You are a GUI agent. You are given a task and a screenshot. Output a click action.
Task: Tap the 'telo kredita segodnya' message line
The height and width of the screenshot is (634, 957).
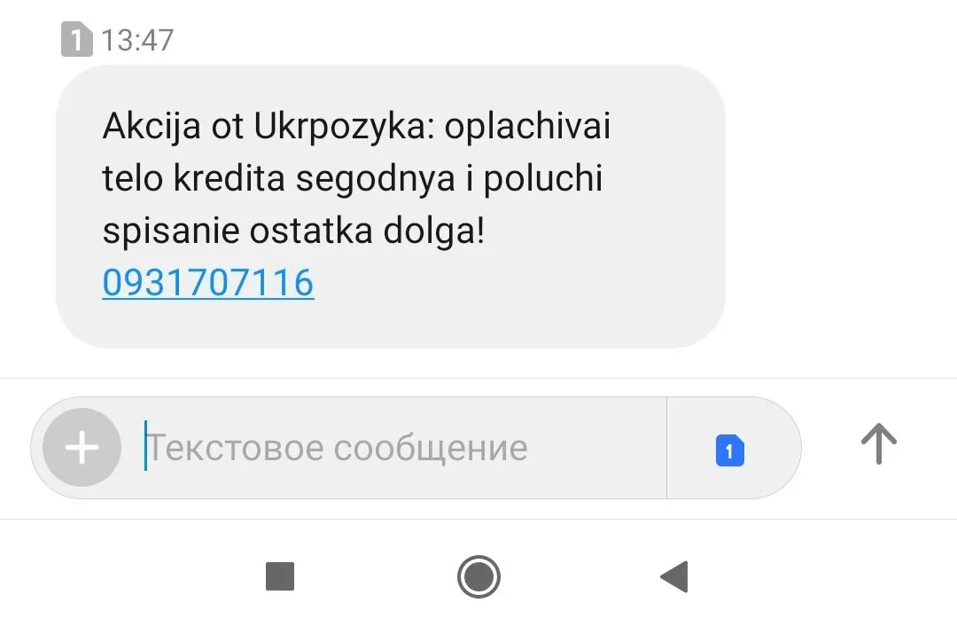tap(279, 180)
